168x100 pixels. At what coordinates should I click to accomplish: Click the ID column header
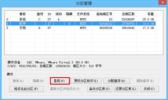49,14
